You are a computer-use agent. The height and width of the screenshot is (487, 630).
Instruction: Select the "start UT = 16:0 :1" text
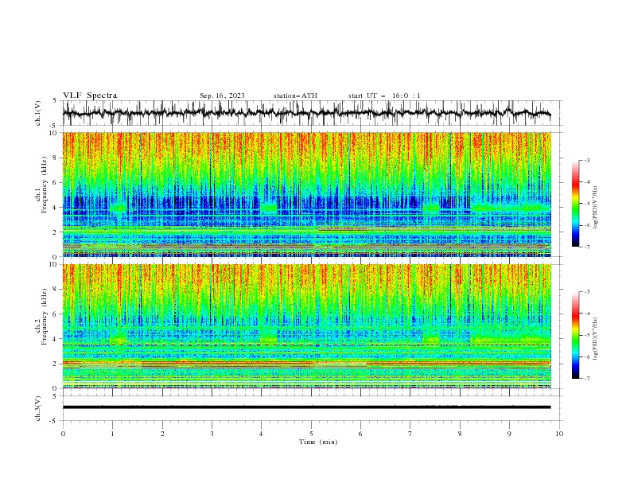383,95
